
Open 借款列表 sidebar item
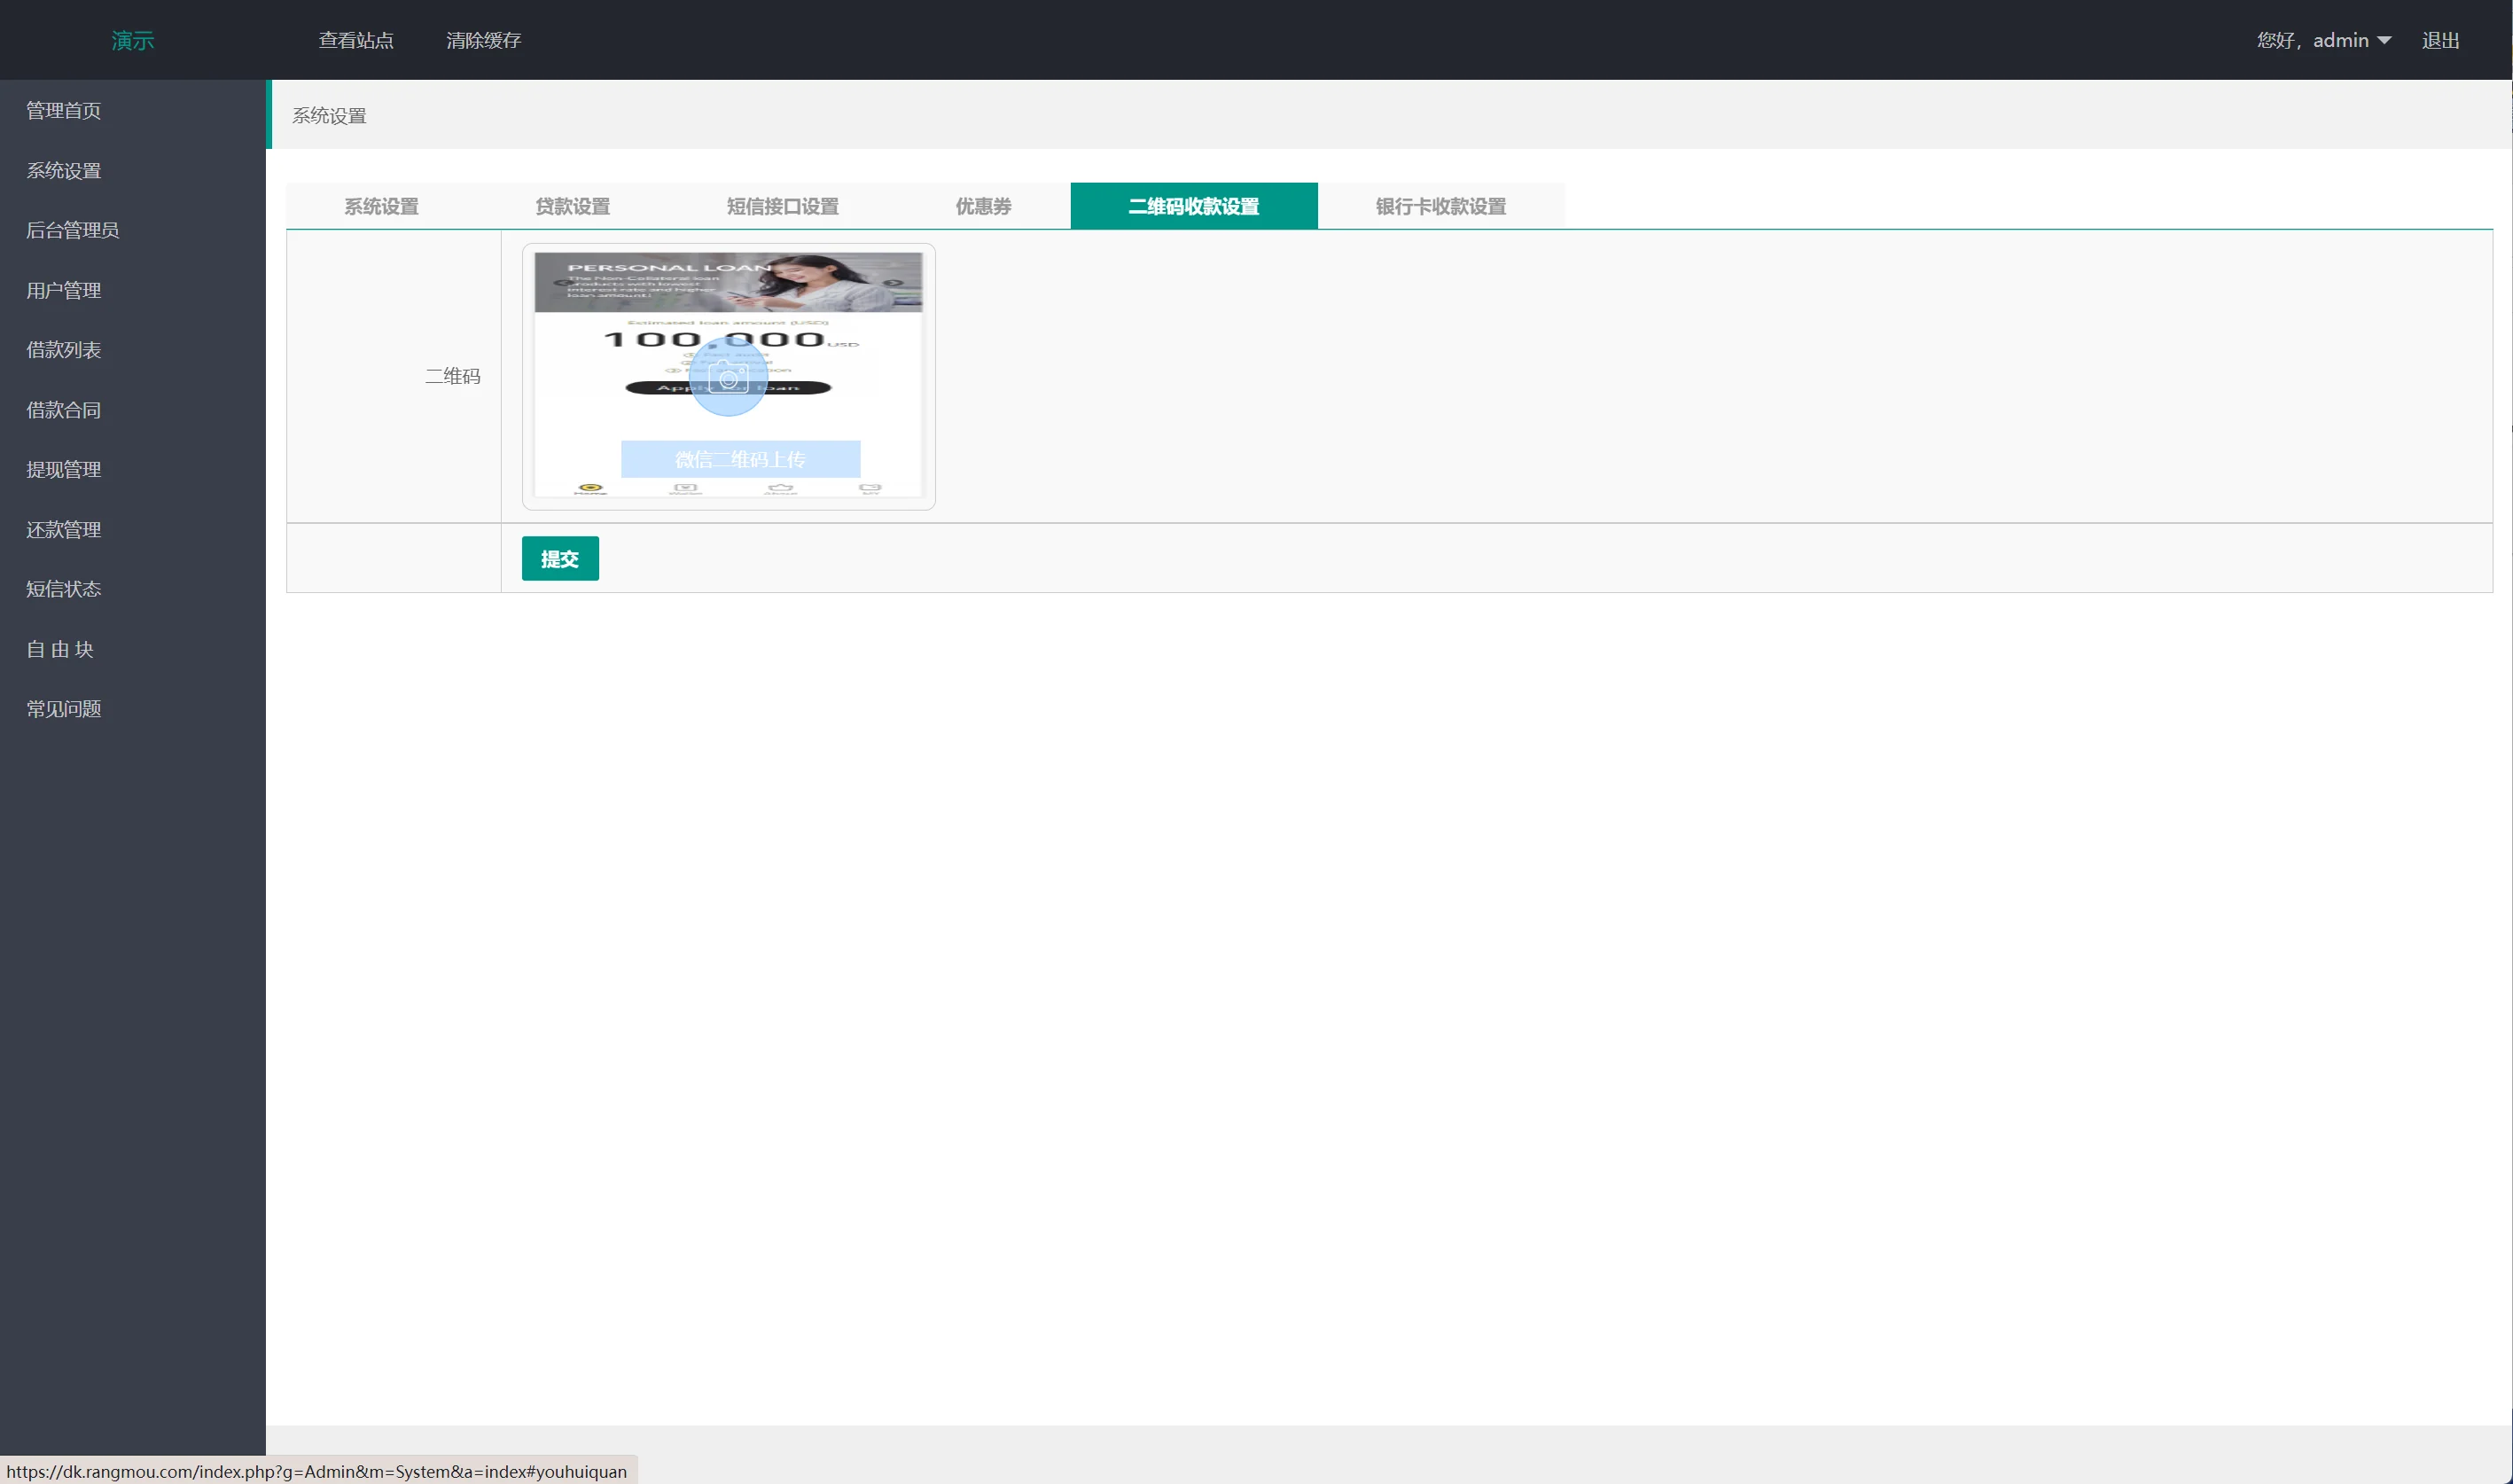[x=63, y=350]
